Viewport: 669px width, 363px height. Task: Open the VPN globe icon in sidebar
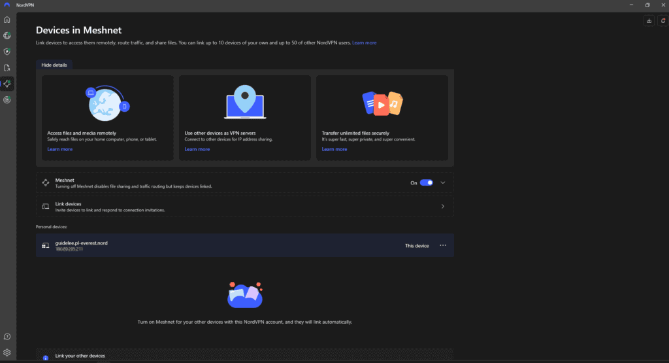click(7, 35)
